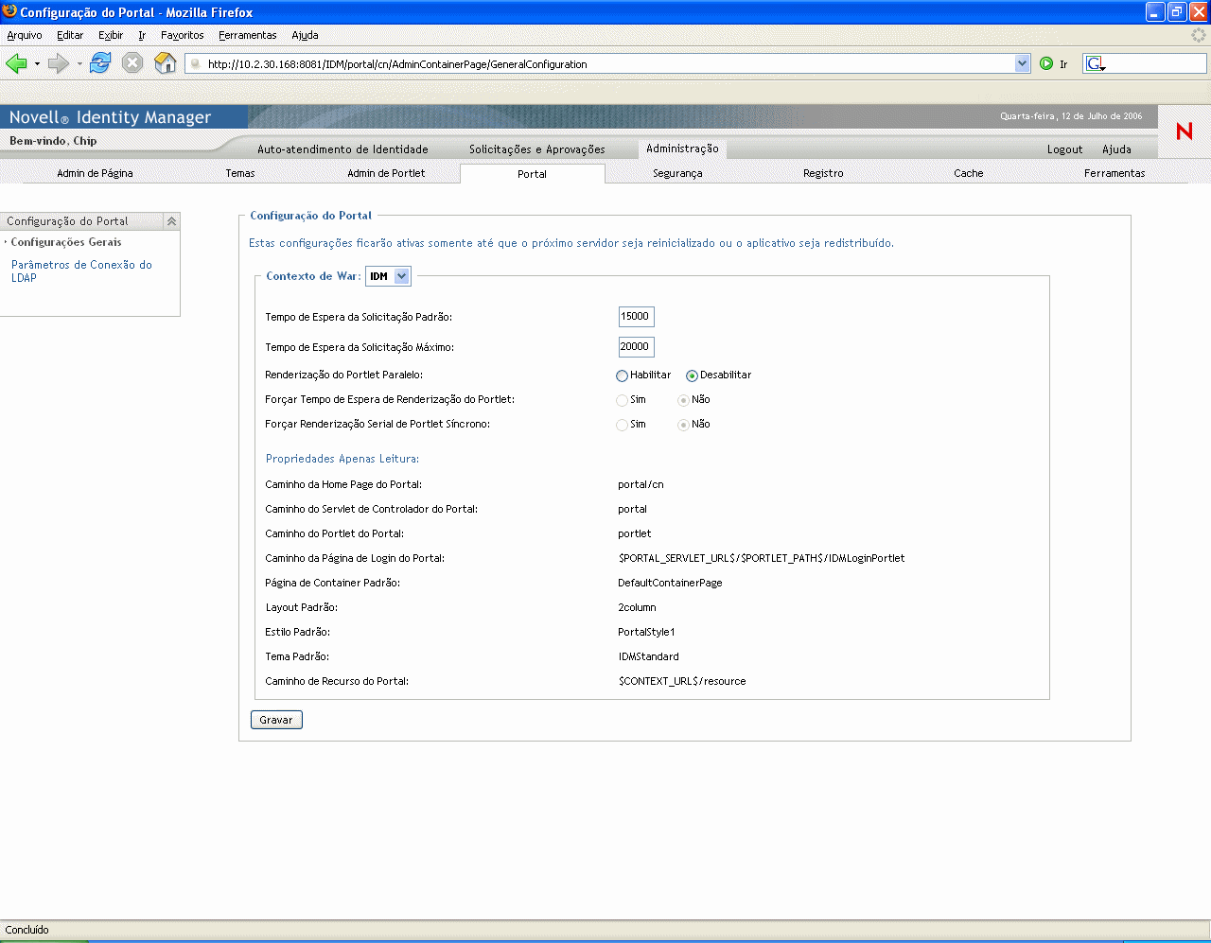
Task: Open the portal Ferramentas tab beside Cache
Action: [1114, 173]
